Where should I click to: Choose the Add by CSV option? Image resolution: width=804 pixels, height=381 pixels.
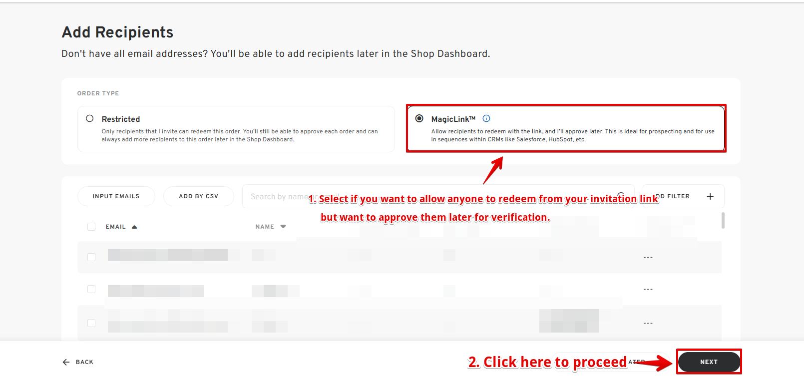(x=199, y=196)
